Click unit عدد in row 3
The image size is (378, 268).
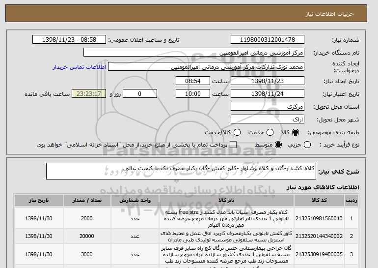pos(135,254)
